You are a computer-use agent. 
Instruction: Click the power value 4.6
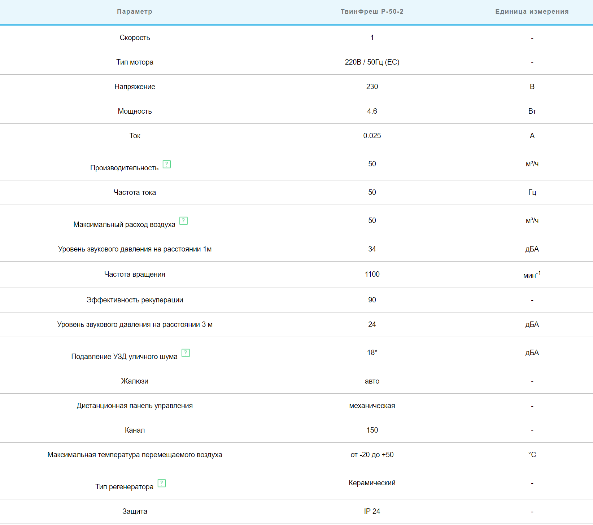click(x=372, y=111)
